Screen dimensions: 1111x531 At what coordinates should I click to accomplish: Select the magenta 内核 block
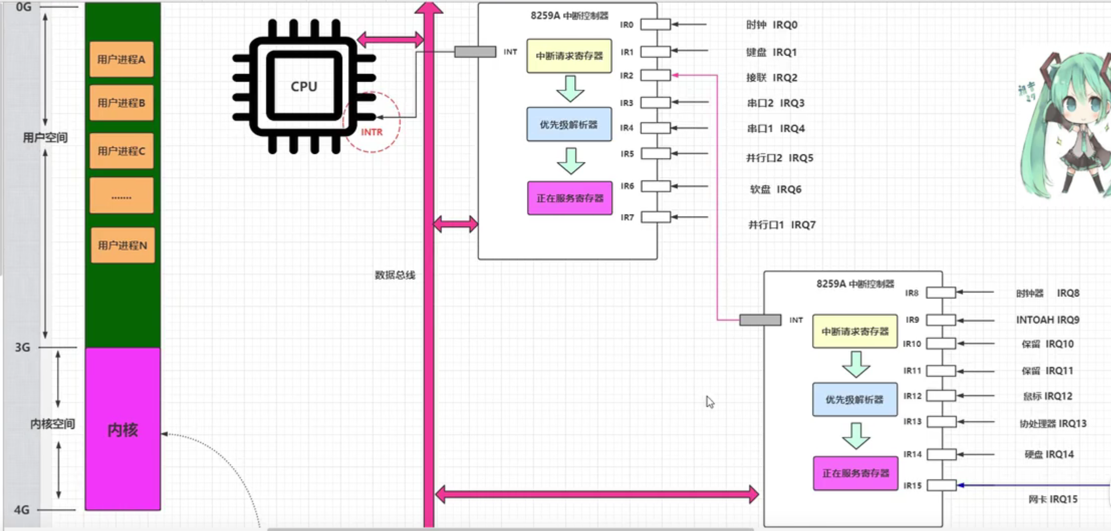pos(123,429)
